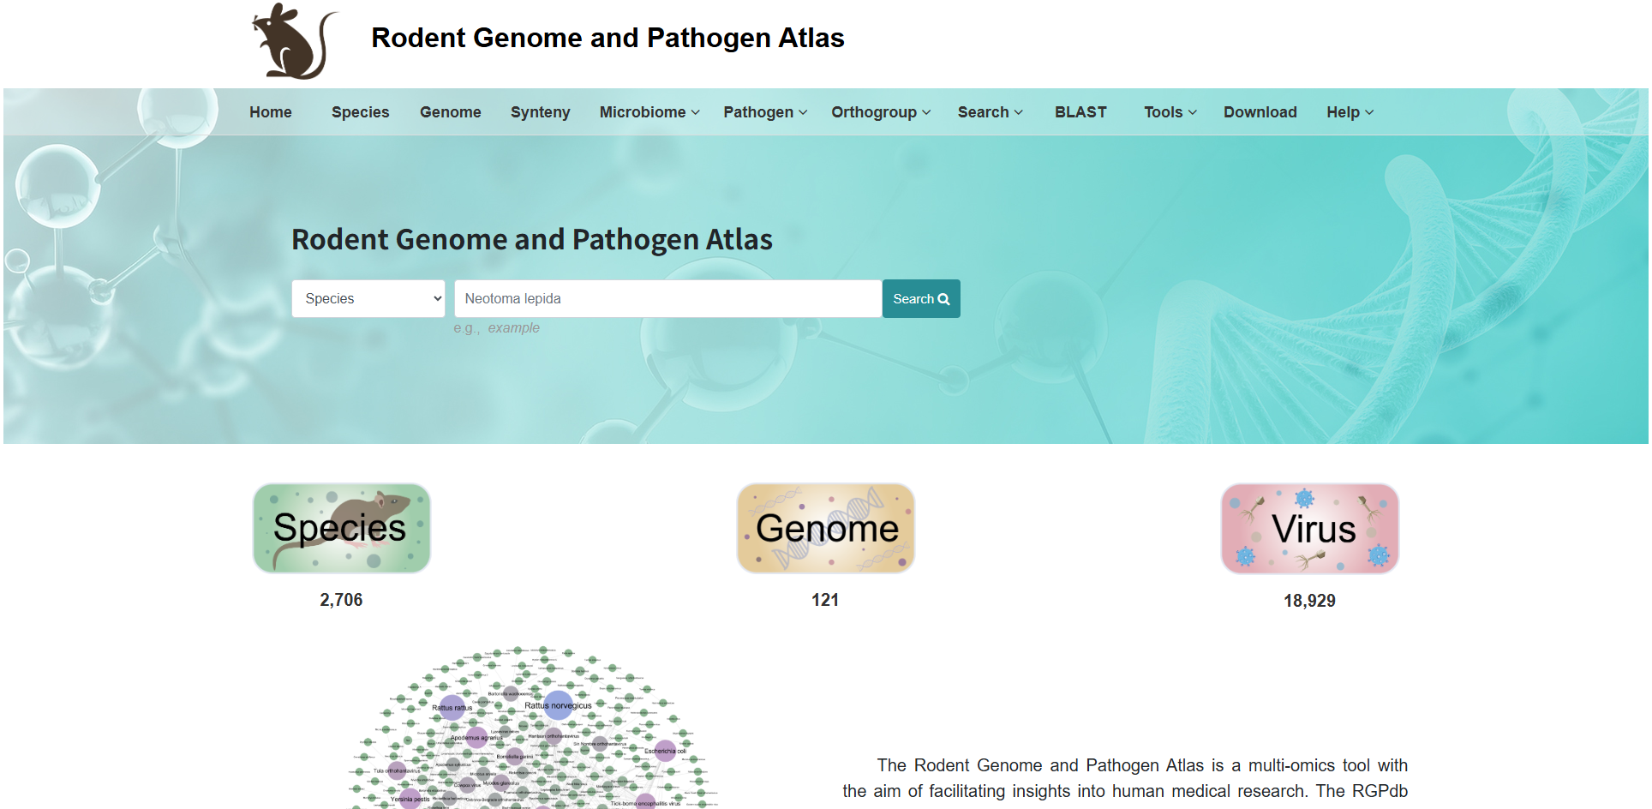Screen dimensions: 1652x809
Task: Open the Genome category tile
Action: [x=826, y=528]
